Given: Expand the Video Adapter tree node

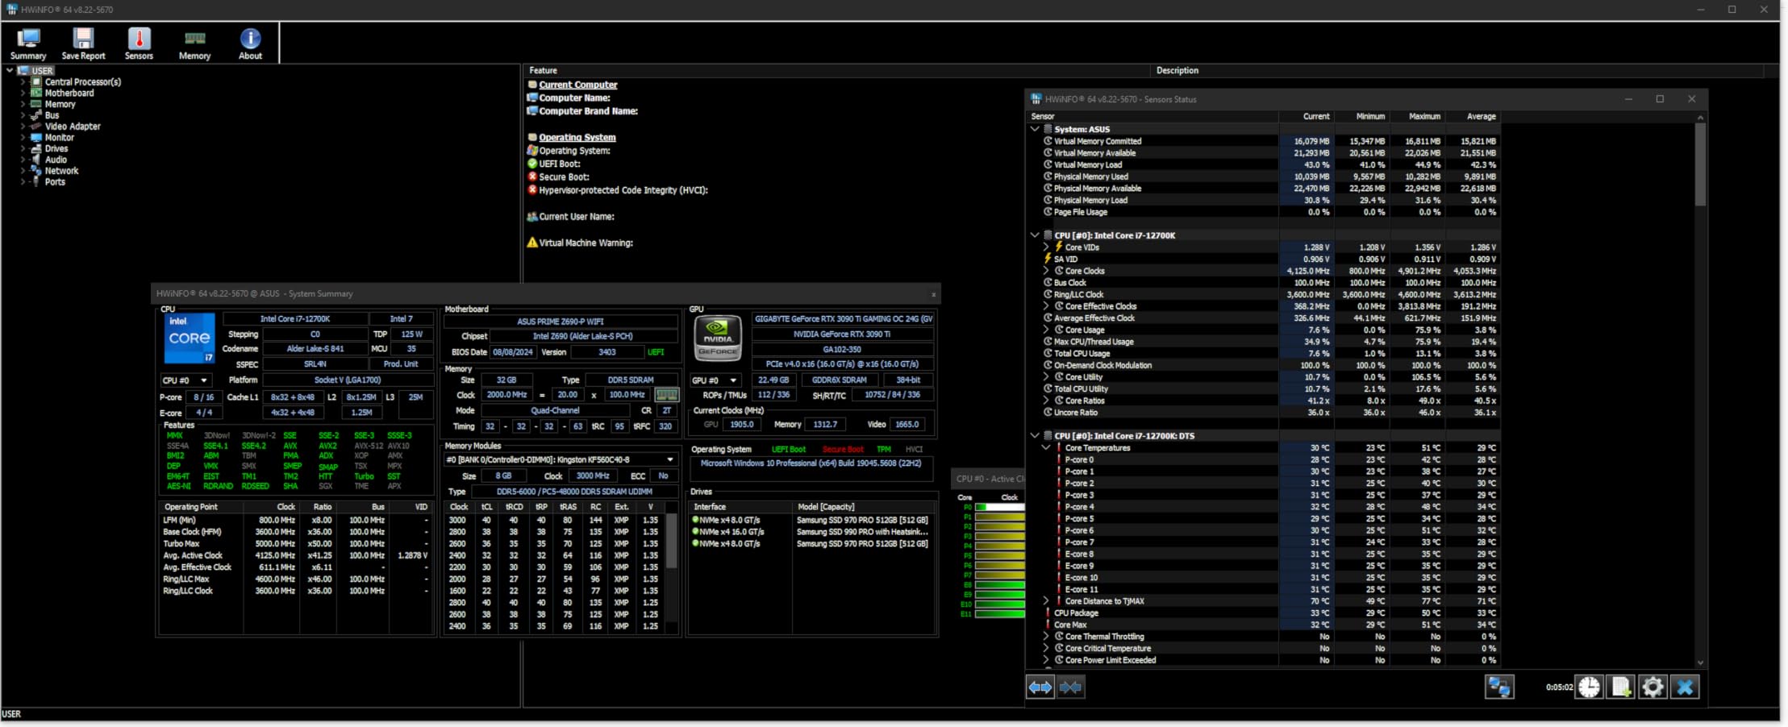Looking at the screenshot, I should click(x=23, y=127).
